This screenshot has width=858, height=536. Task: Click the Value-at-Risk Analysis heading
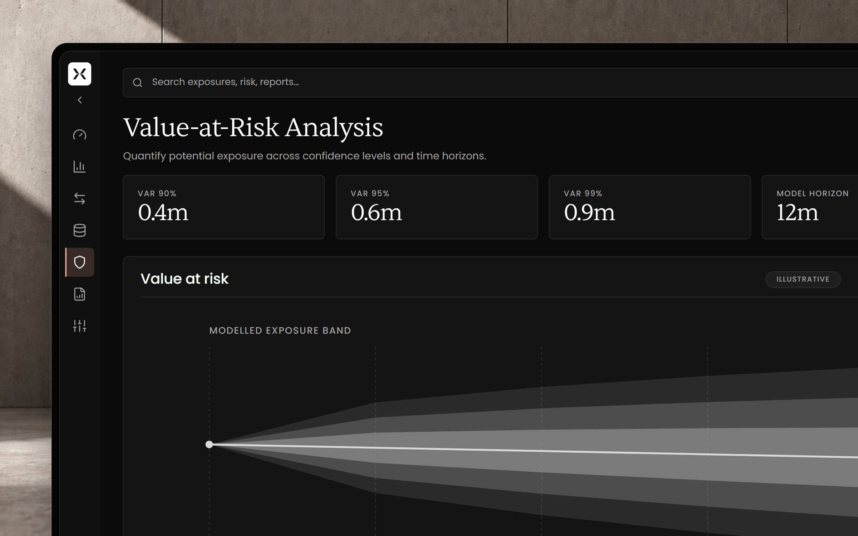tap(253, 128)
